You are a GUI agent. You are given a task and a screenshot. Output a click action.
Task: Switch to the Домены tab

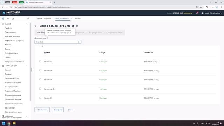[x=48, y=19]
